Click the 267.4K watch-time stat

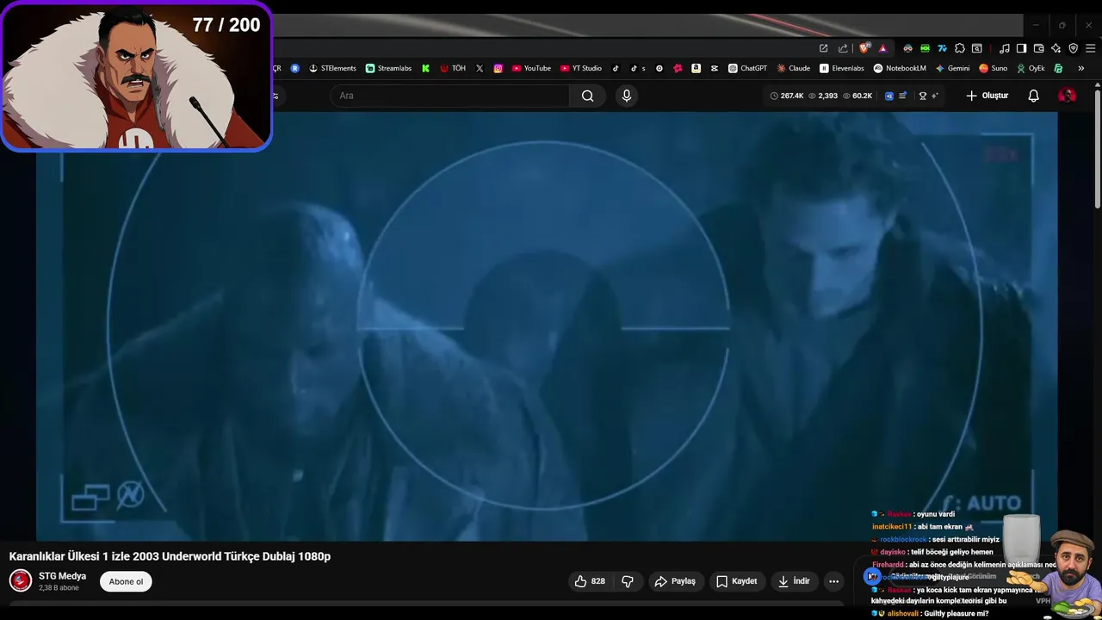787,96
